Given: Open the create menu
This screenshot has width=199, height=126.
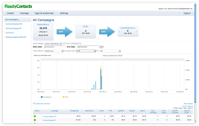Looking at the screenshot, I should (10, 13).
